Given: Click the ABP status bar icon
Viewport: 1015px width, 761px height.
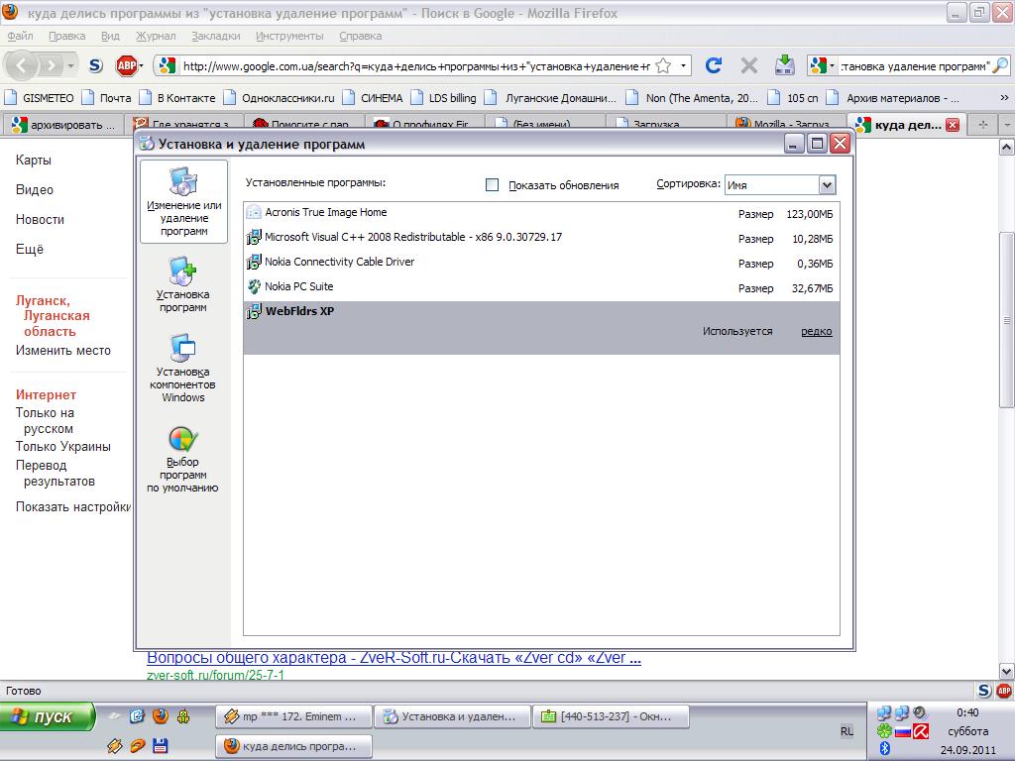Looking at the screenshot, I should [x=1004, y=691].
